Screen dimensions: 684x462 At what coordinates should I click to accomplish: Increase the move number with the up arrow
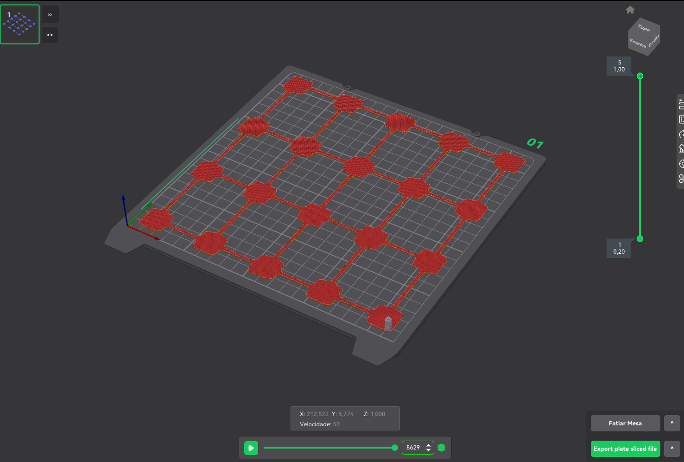(428, 445)
